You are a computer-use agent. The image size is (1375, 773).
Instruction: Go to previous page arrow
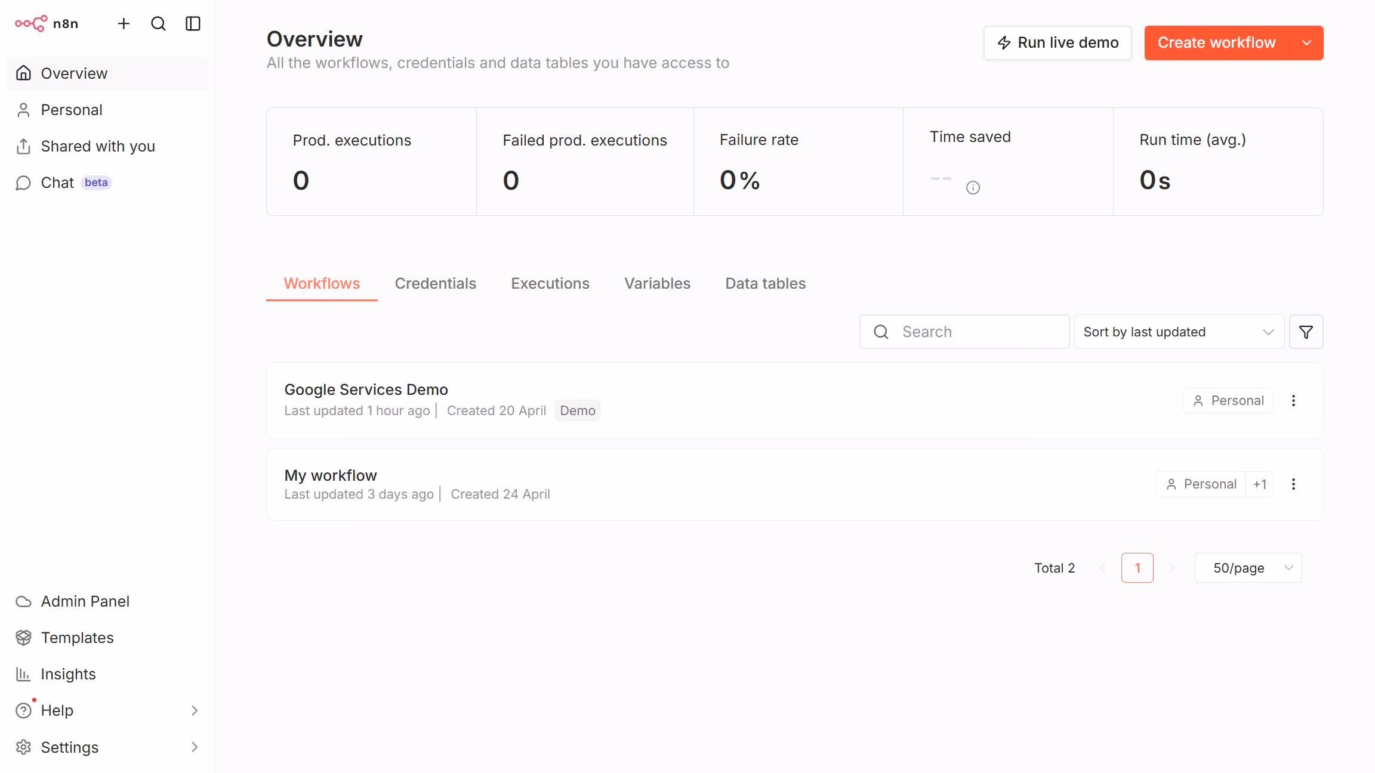coord(1103,568)
